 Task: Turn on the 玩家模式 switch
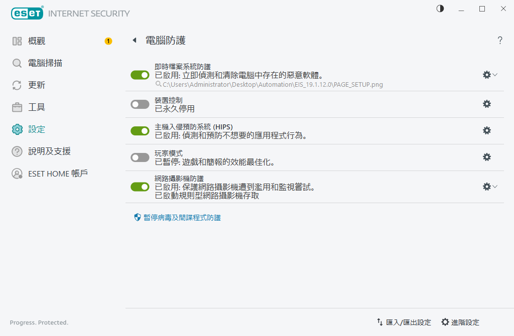click(x=140, y=157)
